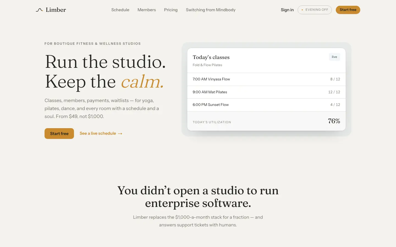
Task: Click the Limber brand name
Action: [x=56, y=10]
